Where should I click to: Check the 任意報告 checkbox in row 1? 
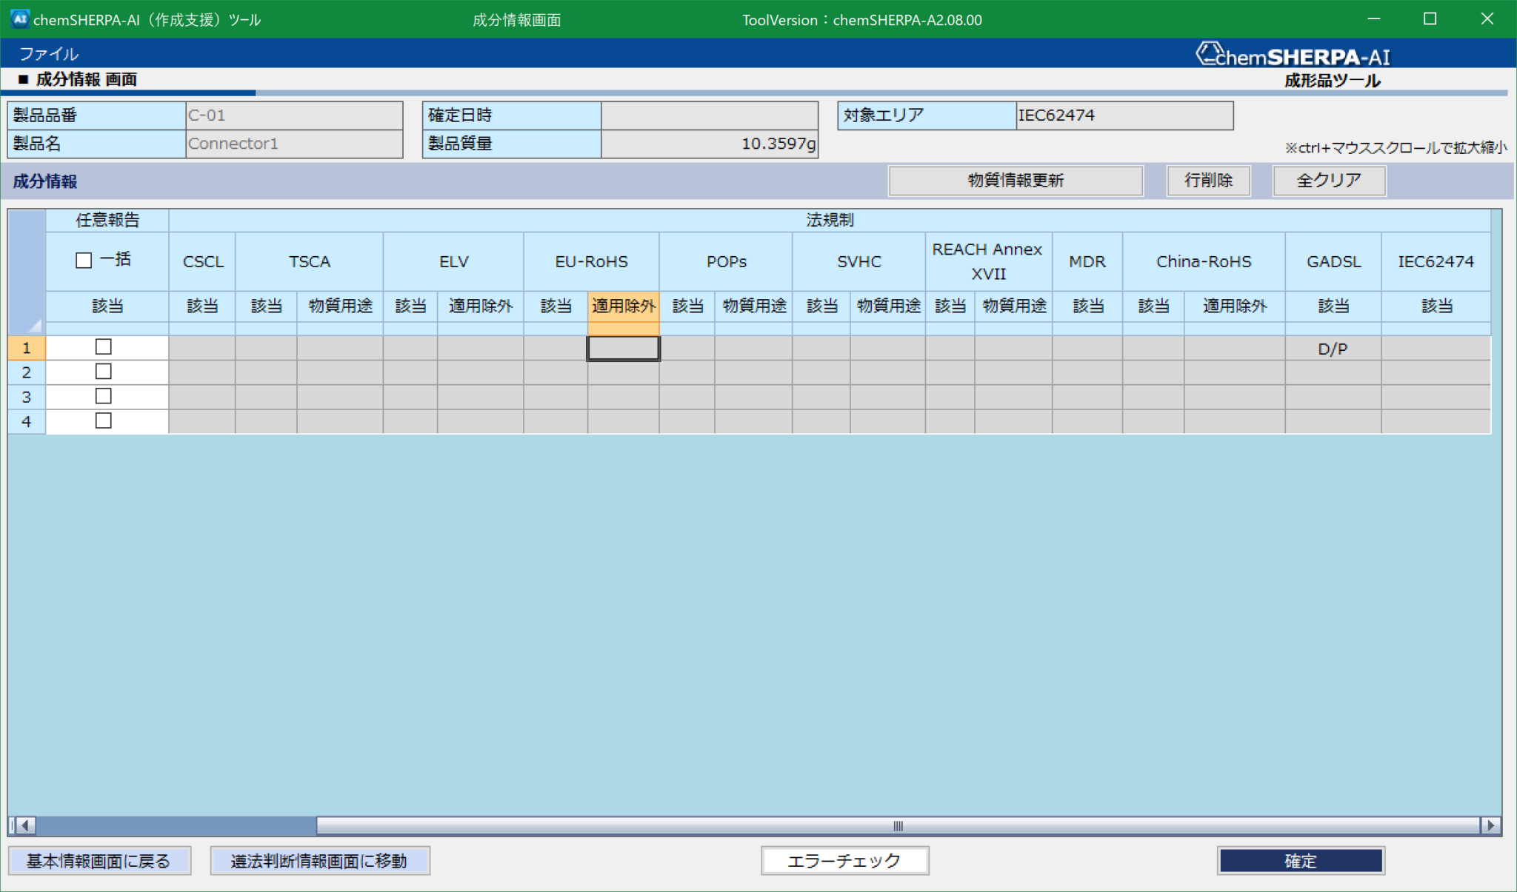click(x=104, y=347)
